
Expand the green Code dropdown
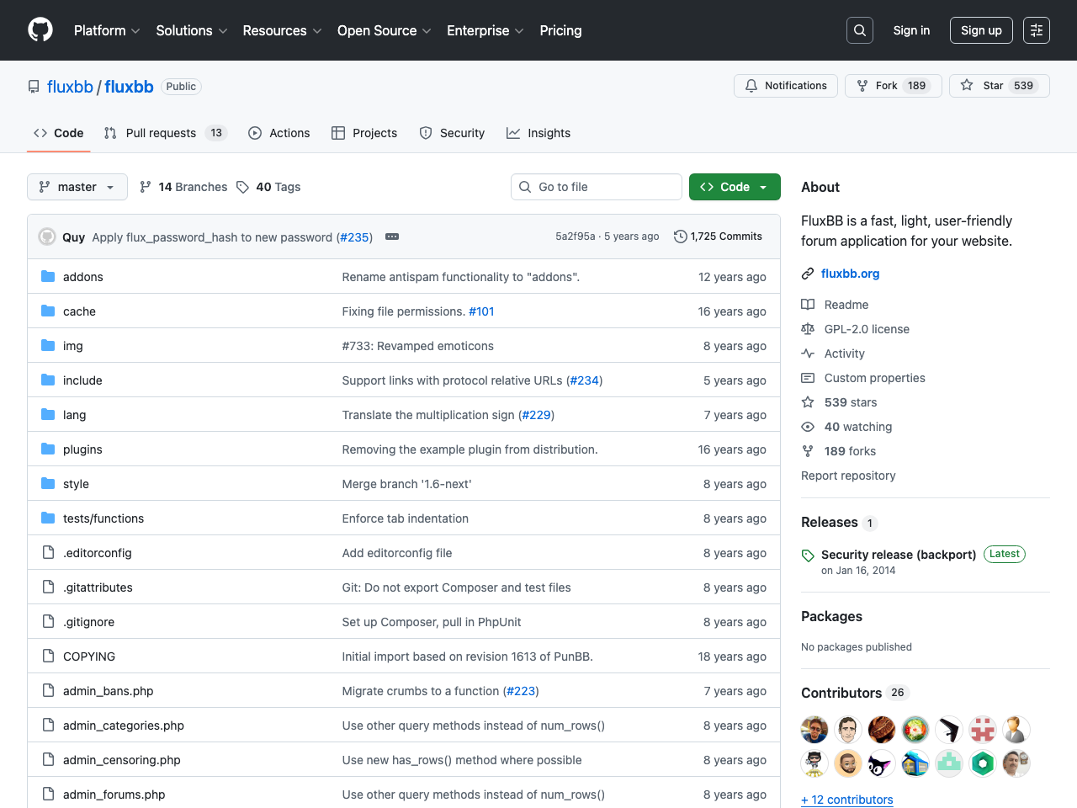(x=734, y=187)
